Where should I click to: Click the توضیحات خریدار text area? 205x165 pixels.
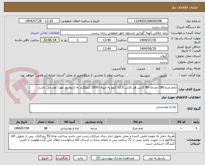tap(92, 141)
